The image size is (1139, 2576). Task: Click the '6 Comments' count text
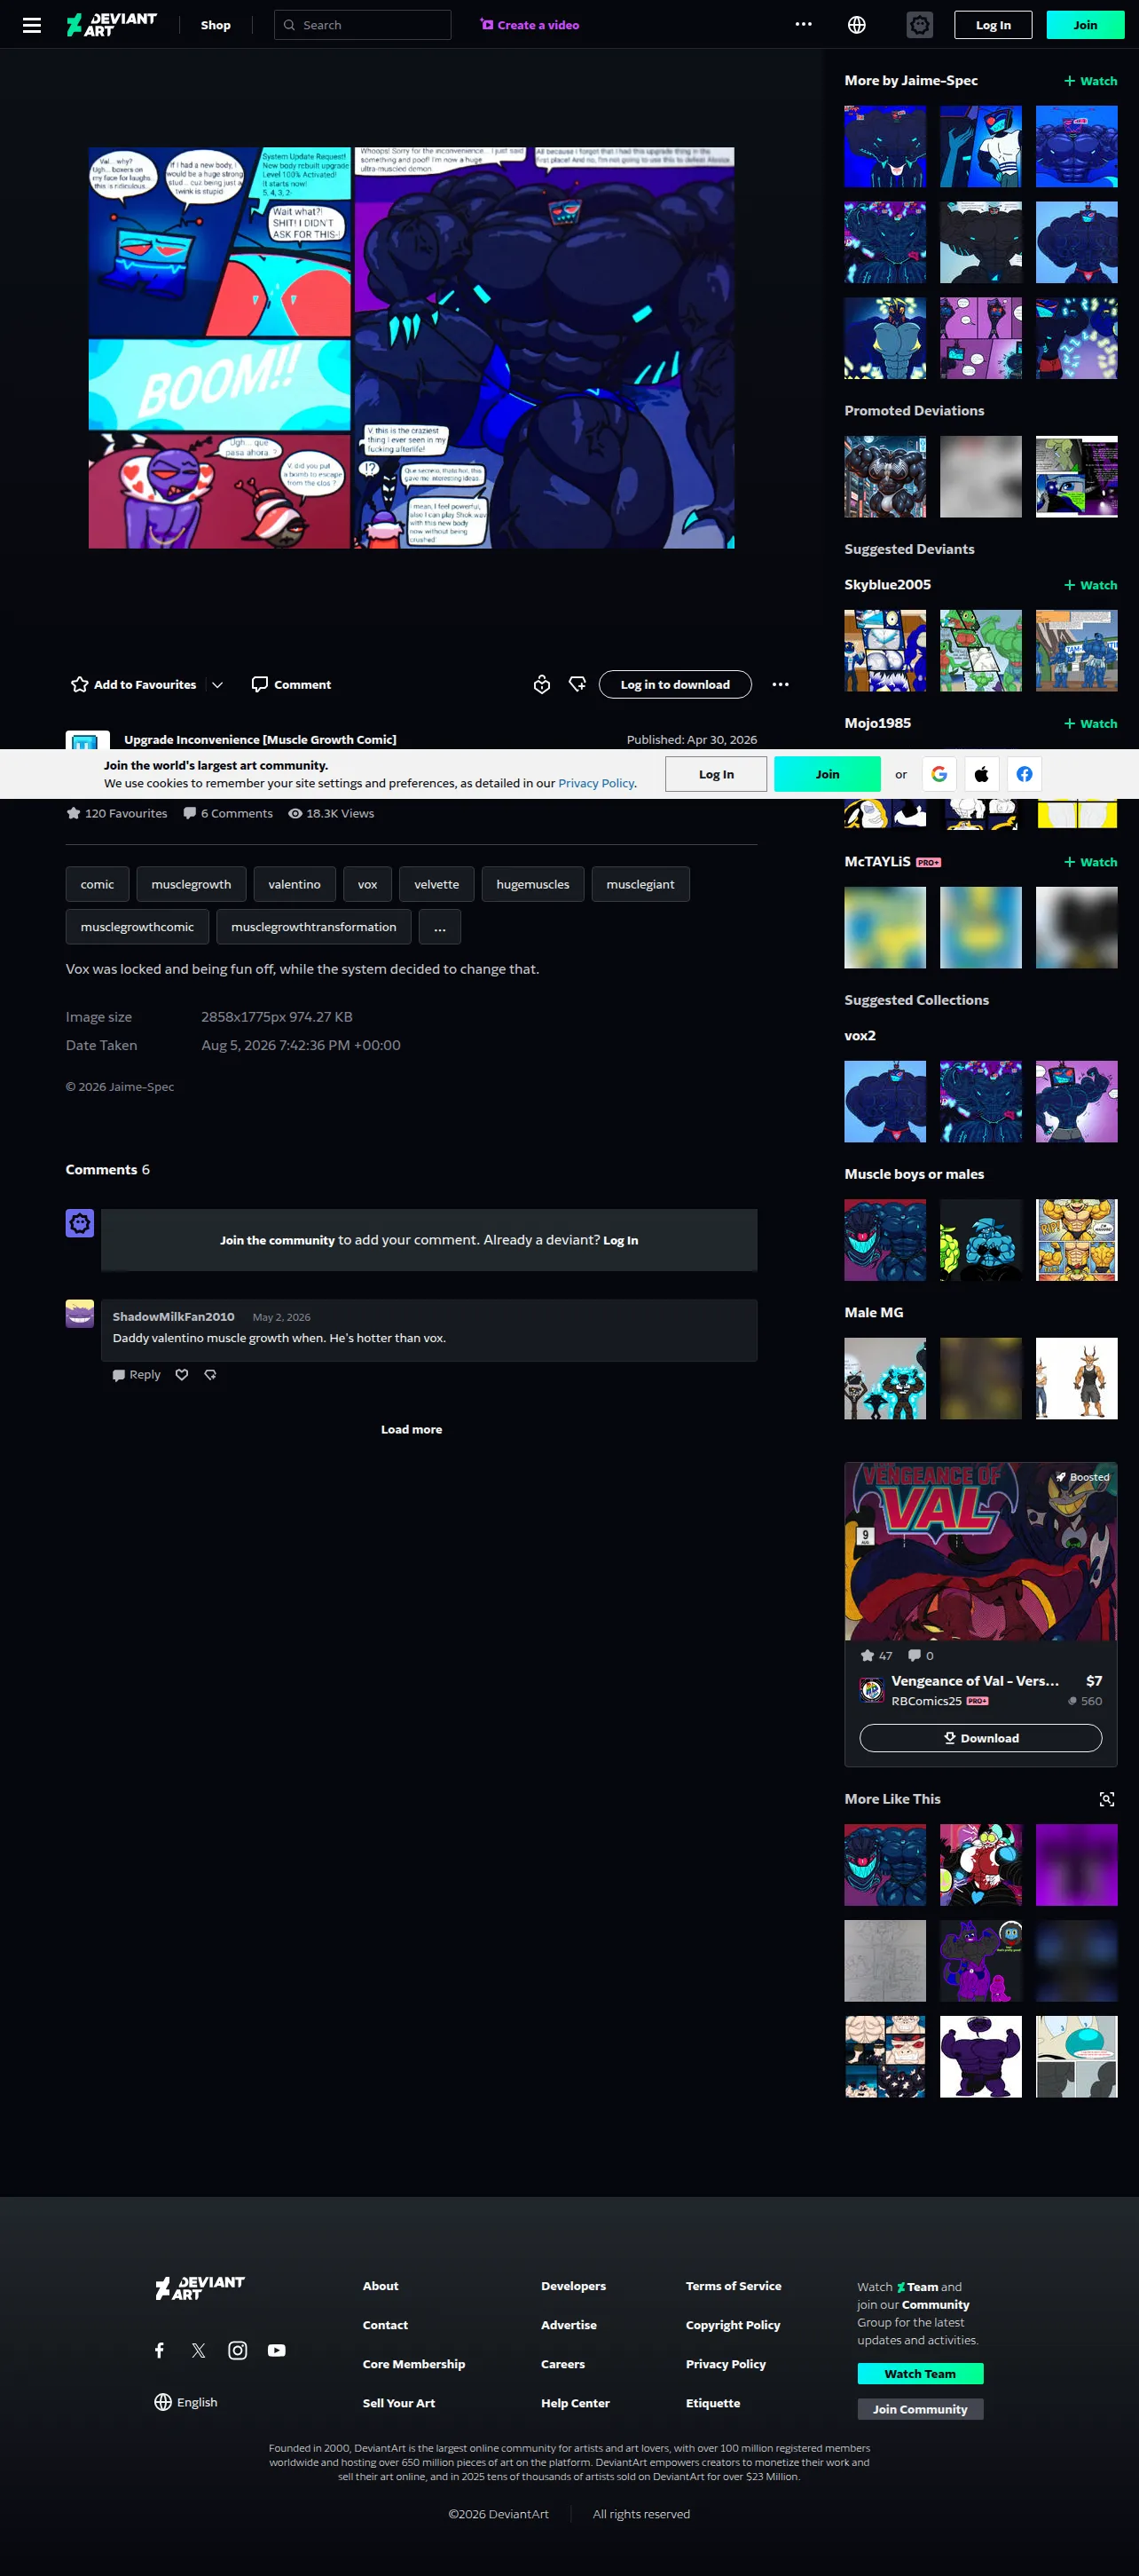pos(237,813)
